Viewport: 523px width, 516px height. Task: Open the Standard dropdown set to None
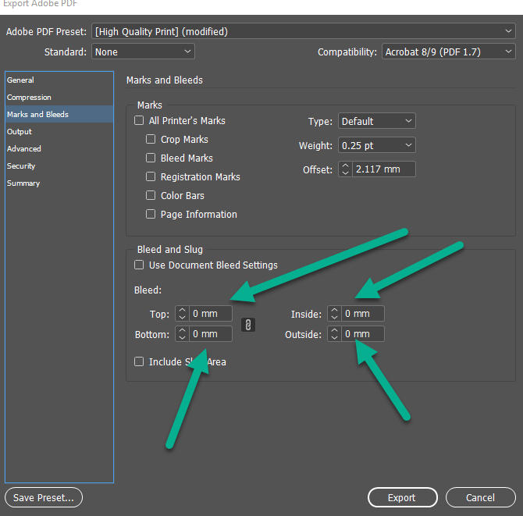click(143, 52)
